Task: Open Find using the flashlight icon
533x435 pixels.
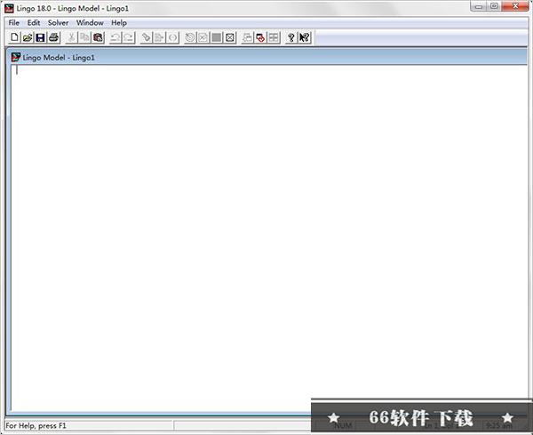Action: pyautogui.click(x=146, y=37)
